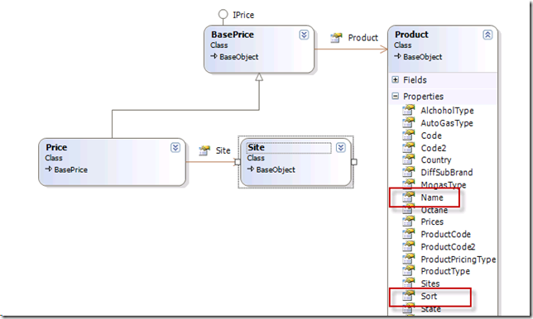The image size is (533, 319).
Task: Click the AlchoholType property name
Action: point(447,111)
